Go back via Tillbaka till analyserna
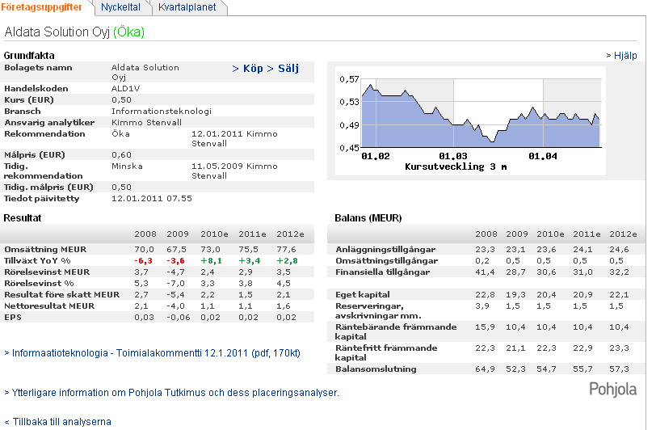Viewport: 656px width, 430px height. coord(57,422)
